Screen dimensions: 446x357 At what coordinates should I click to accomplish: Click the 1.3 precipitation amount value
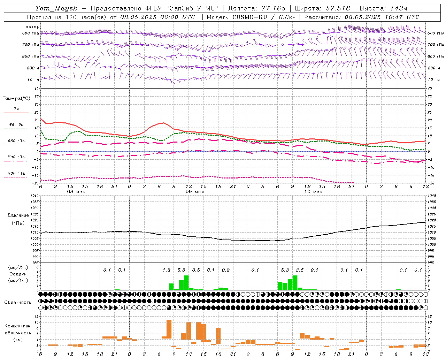tap(167, 270)
